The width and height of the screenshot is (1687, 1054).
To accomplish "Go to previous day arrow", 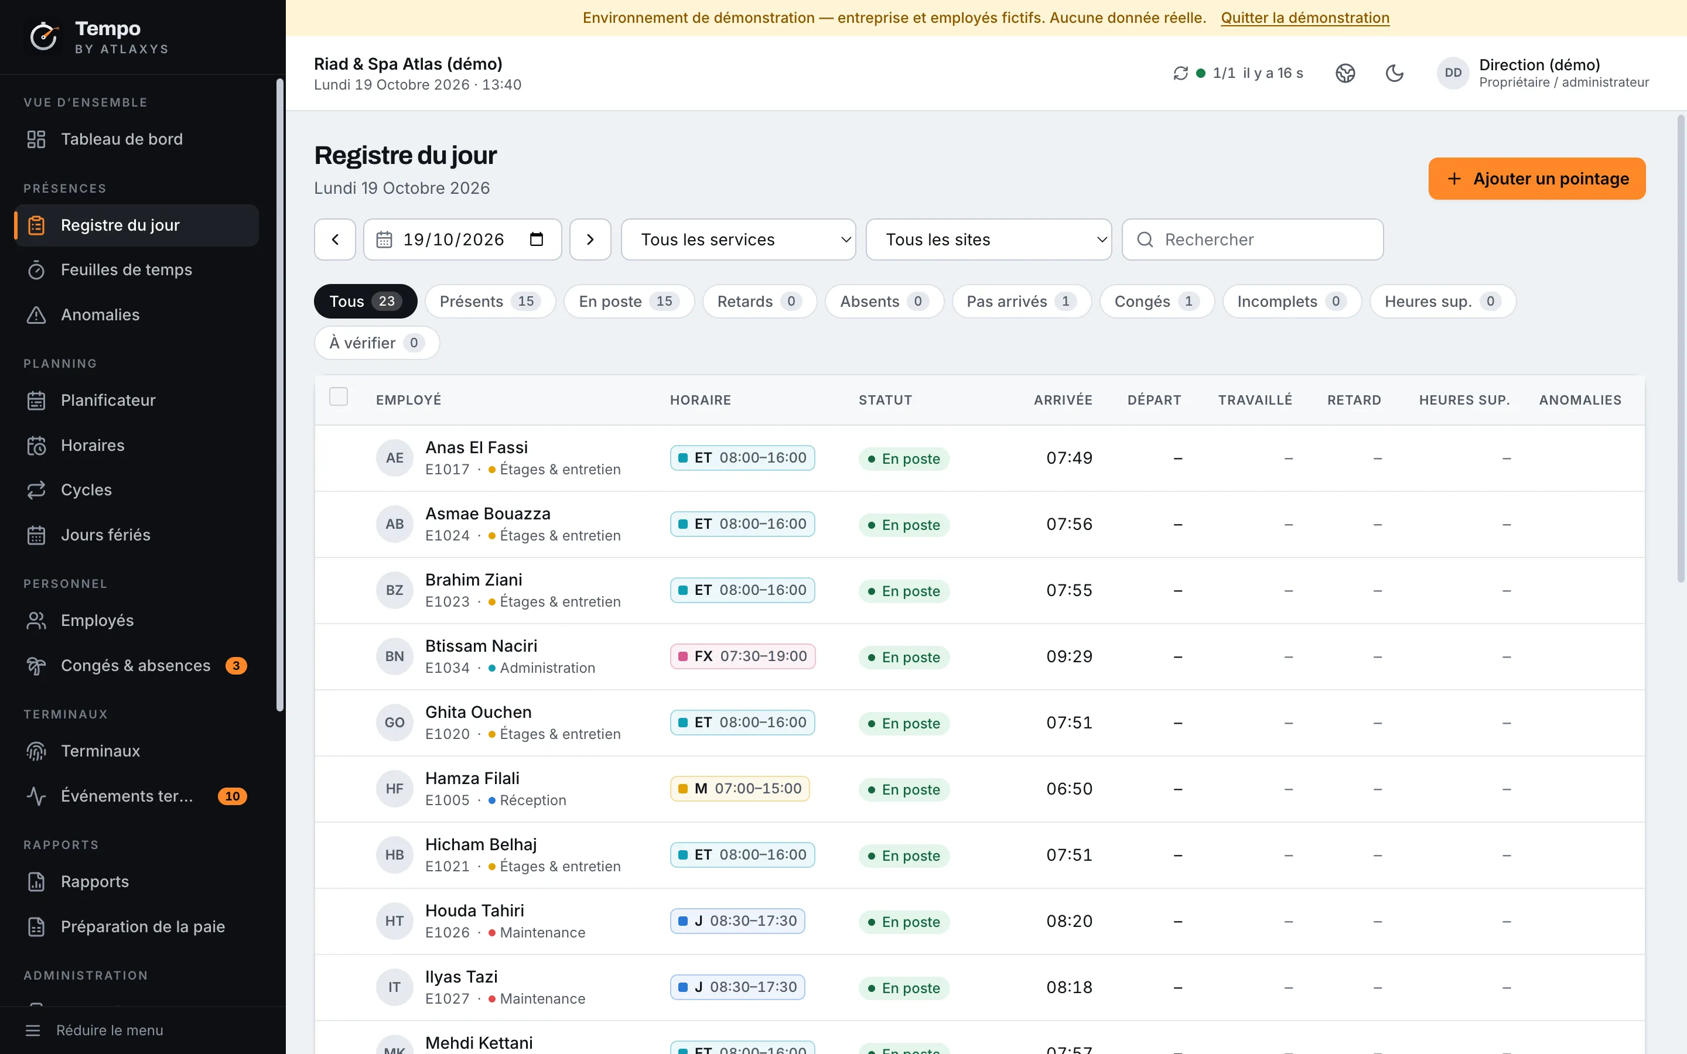I will pyautogui.click(x=335, y=240).
